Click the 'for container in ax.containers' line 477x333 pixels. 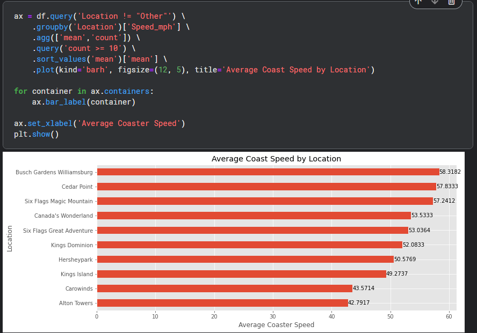tap(84, 91)
